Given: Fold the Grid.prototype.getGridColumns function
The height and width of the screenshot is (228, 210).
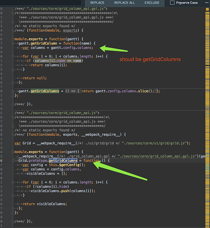Looking at the screenshot, I should point(13,161).
